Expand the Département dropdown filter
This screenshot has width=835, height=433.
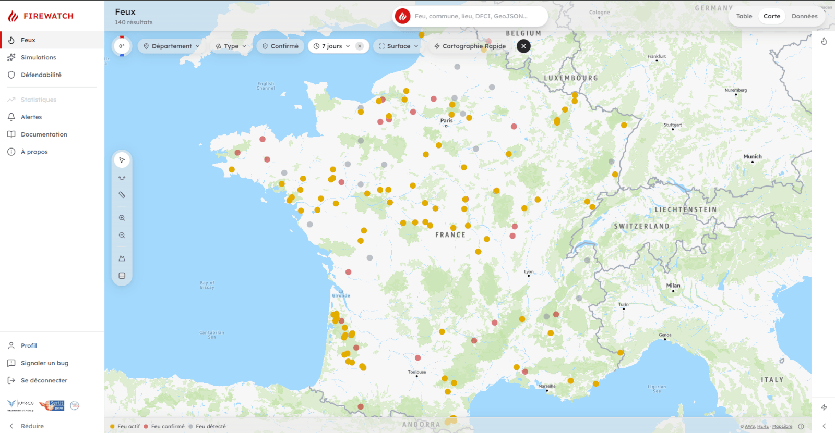[x=172, y=46]
